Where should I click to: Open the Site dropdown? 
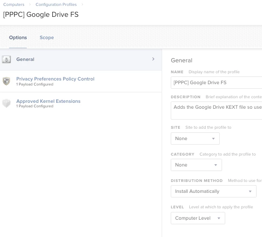pyautogui.click(x=195, y=138)
